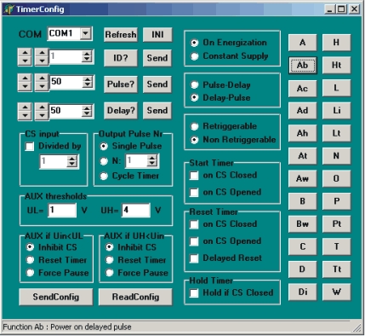
Task: Click the UL threshold input field
Action: point(62,211)
